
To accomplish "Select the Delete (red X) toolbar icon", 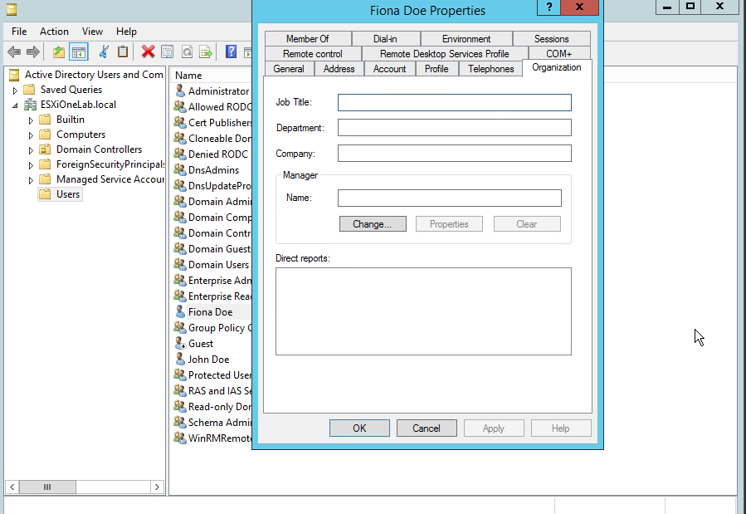I will point(147,51).
